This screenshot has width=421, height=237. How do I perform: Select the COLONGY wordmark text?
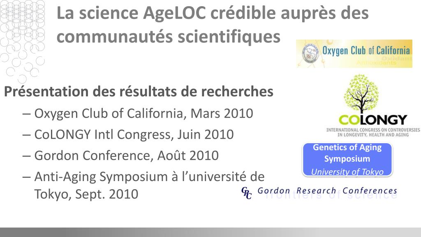(x=372, y=120)
